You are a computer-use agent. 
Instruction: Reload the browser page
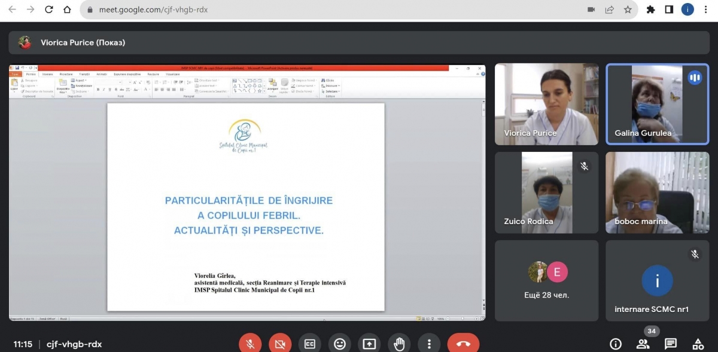click(49, 10)
